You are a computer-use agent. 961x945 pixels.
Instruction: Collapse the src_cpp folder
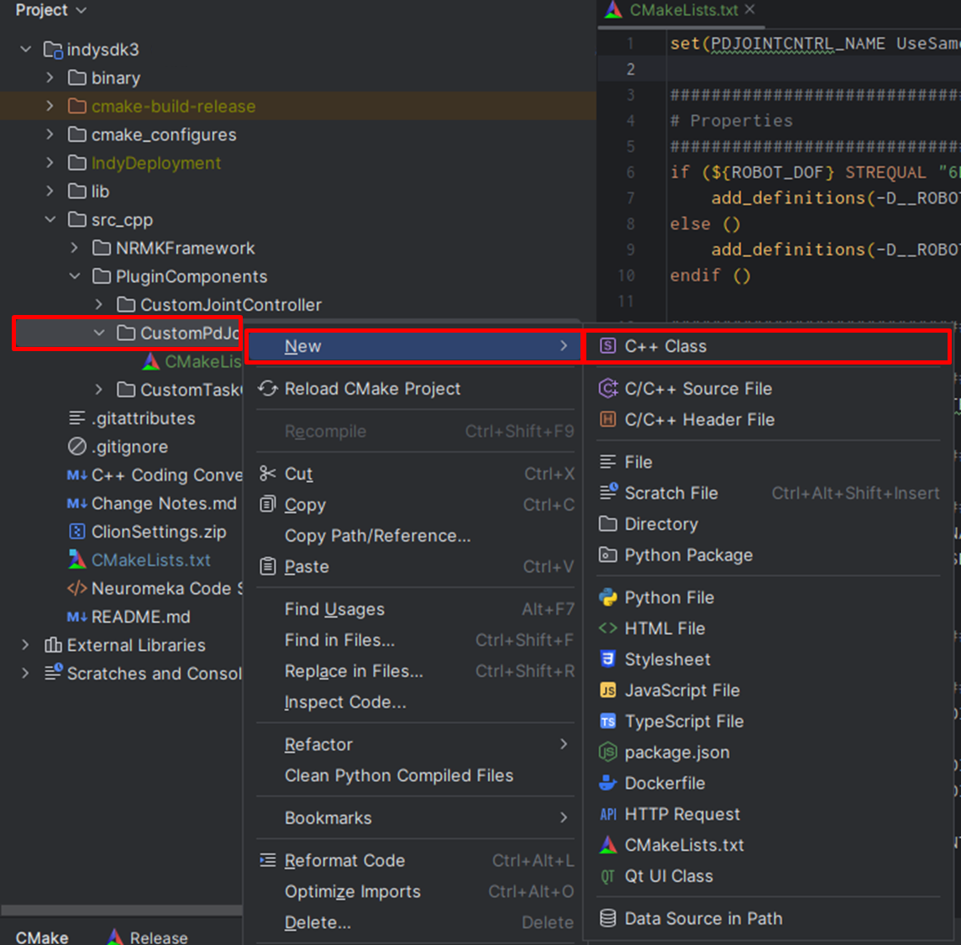pos(50,219)
